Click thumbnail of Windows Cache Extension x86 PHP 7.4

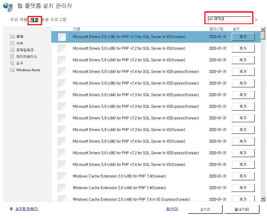62,176
